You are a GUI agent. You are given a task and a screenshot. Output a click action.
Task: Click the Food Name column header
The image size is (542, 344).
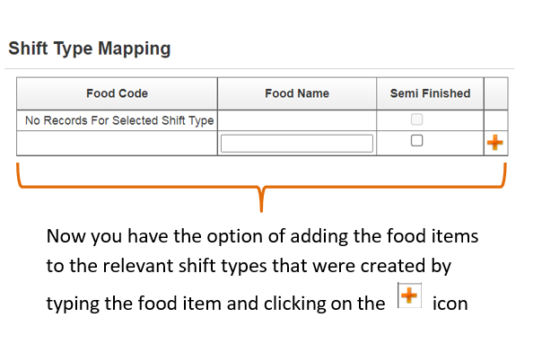pyautogui.click(x=297, y=93)
